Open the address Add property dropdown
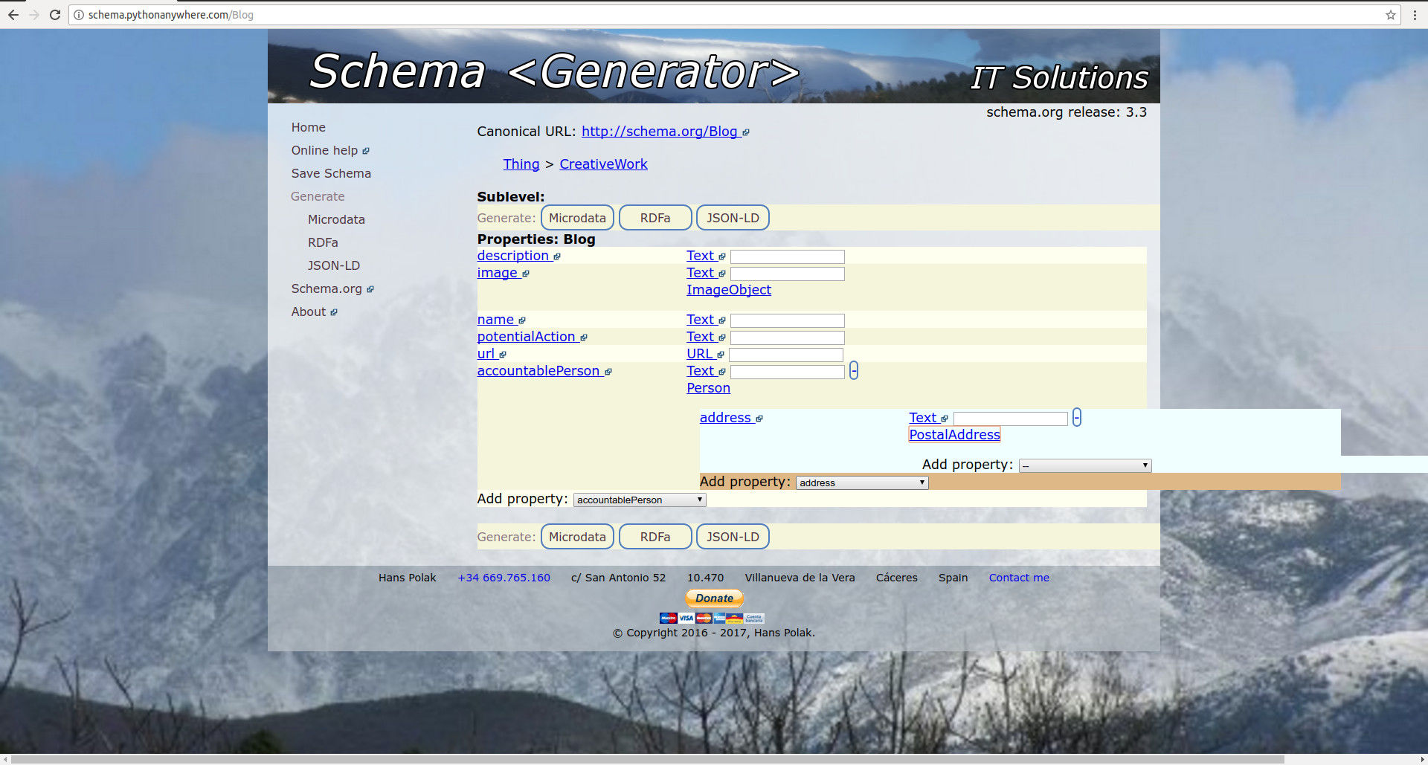This screenshot has height=765, width=1428. [x=862, y=483]
